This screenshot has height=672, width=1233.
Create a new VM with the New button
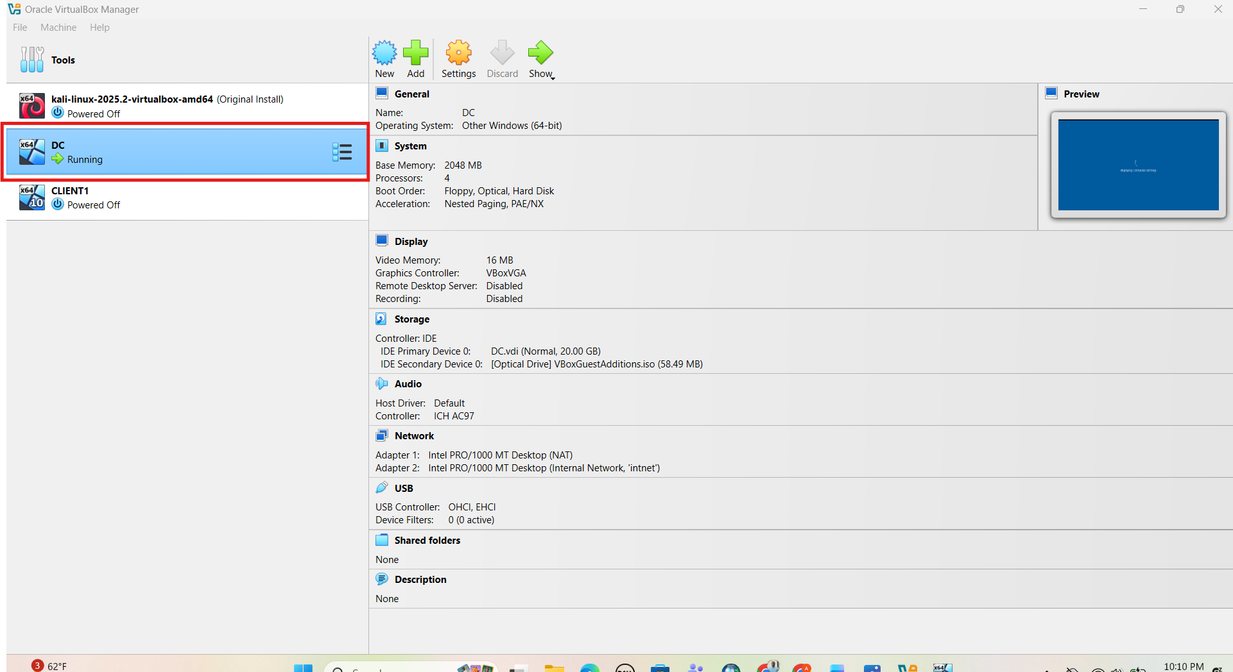click(384, 59)
